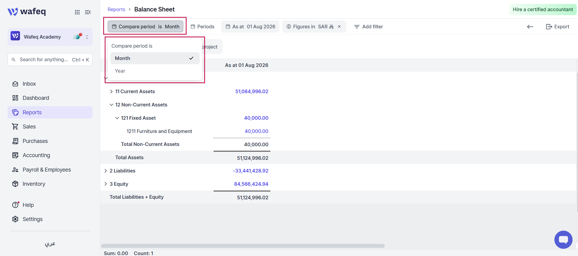Switch language to Arabic (عربي)
The image size is (578, 256).
click(50, 244)
